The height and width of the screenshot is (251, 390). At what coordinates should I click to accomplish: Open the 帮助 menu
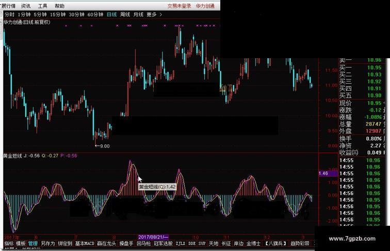point(59,6)
